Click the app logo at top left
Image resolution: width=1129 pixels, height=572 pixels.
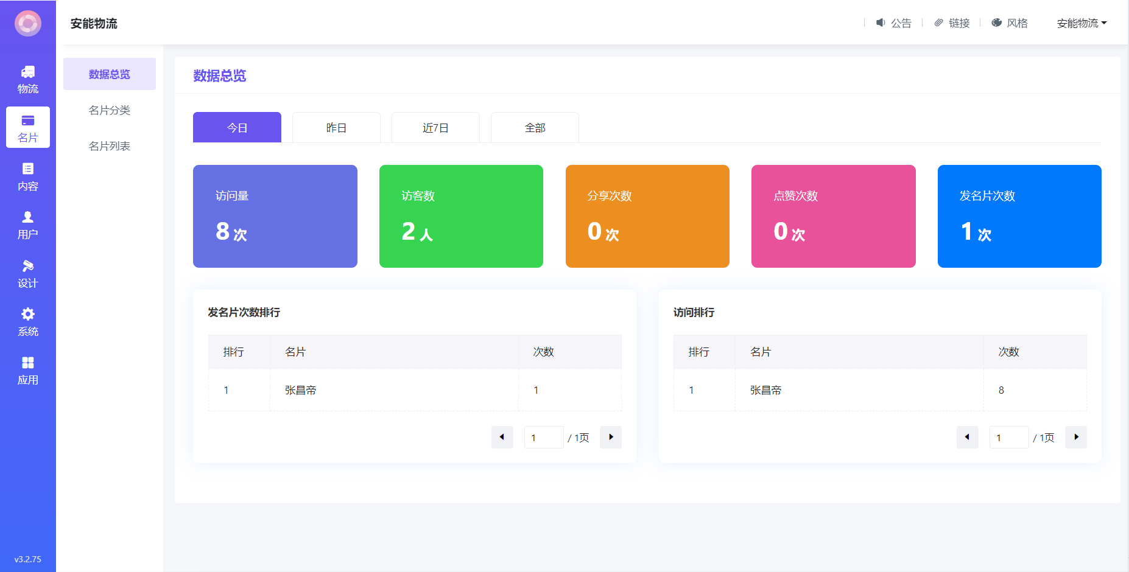[x=28, y=24]
